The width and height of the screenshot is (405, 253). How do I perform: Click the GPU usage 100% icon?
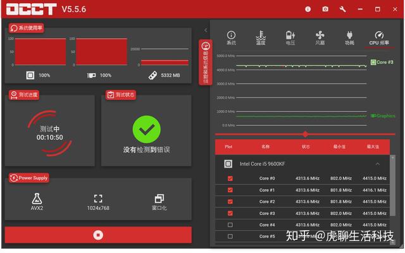(x=91, y=75)
